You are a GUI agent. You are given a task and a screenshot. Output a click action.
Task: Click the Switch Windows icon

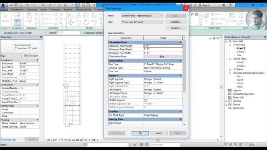[x=88, y=5]
